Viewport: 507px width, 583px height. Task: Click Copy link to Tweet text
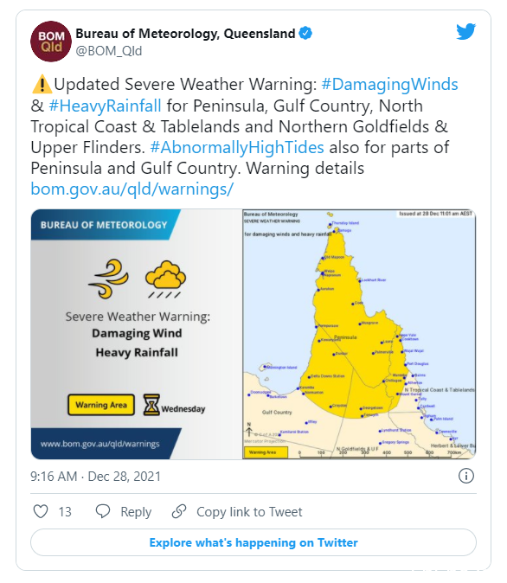point(249,511)
